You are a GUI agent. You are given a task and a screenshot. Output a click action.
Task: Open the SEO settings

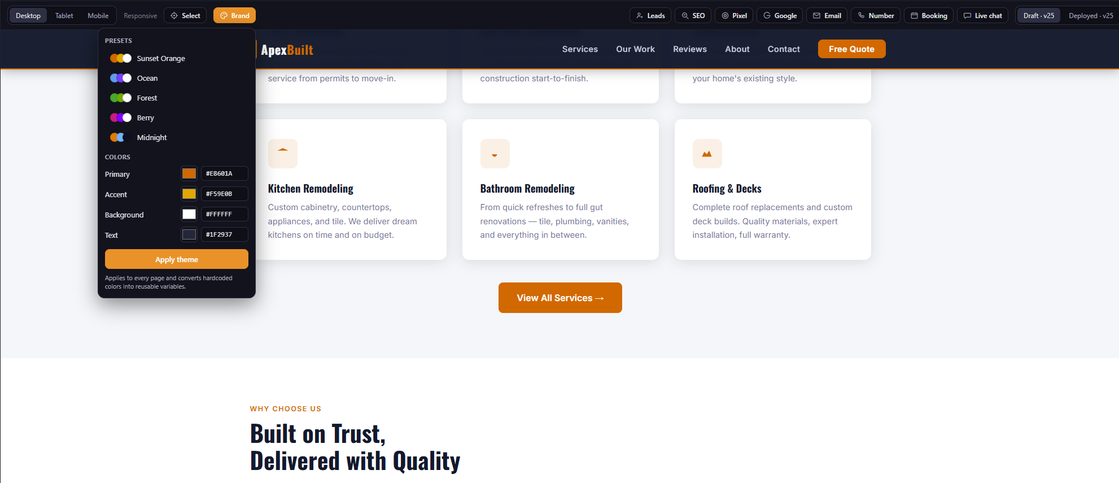(693, 16)
